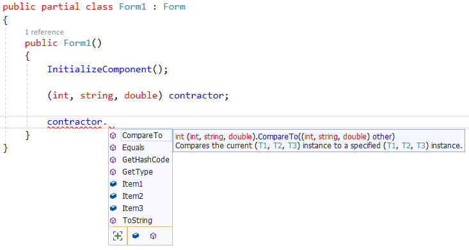
Task: Click the Form base class name
Action: (174, 6)
